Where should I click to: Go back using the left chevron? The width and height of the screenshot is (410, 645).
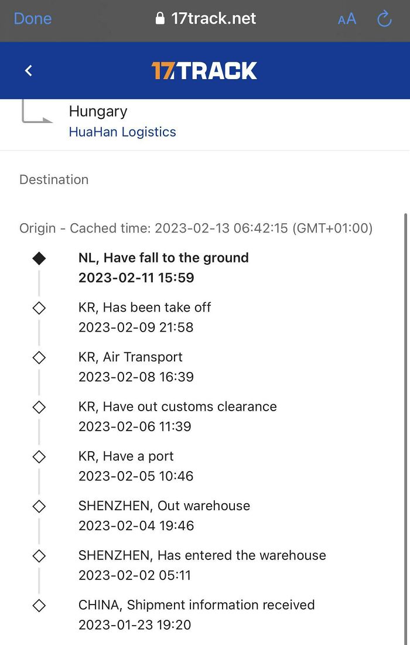click(x=29, y=71)
